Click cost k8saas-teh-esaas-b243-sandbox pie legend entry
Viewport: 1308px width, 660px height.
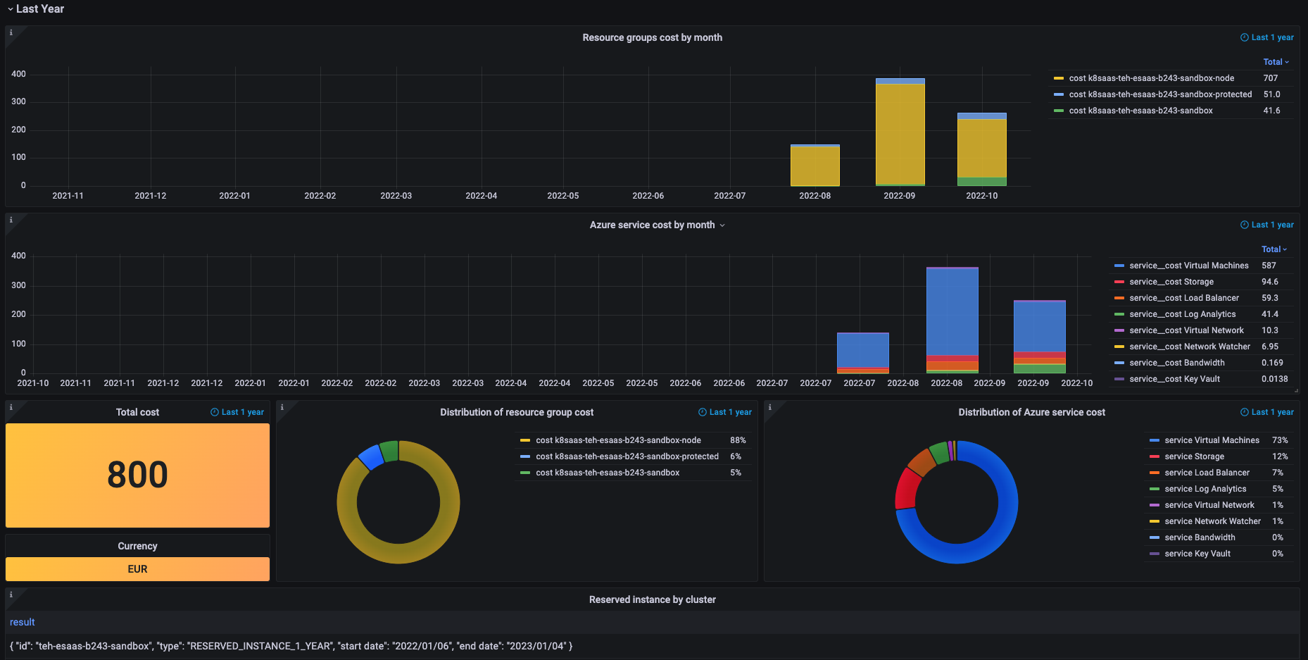coord(608,473)
